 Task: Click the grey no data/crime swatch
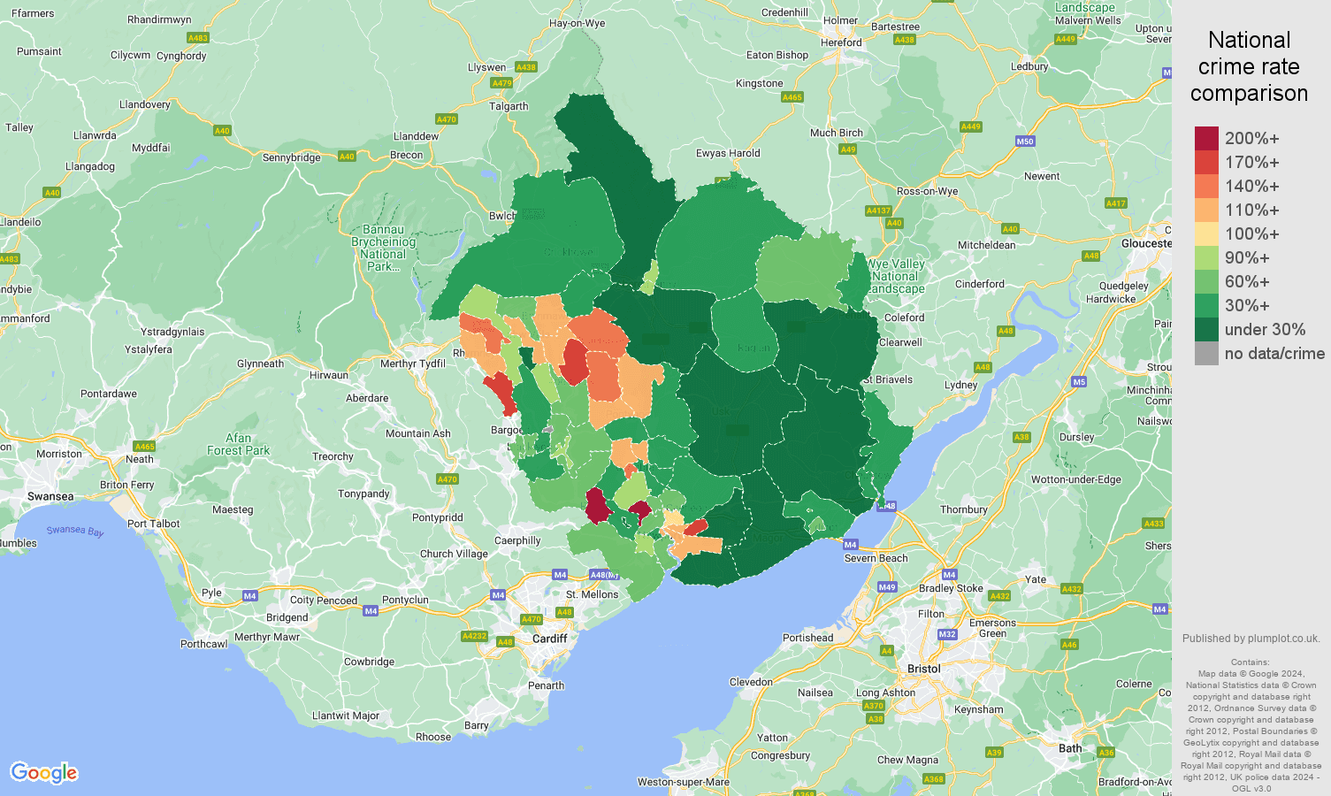pos(1206,353)
